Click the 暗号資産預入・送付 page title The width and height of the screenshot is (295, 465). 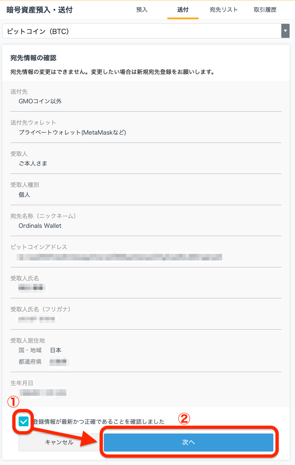tap(39, 10)
